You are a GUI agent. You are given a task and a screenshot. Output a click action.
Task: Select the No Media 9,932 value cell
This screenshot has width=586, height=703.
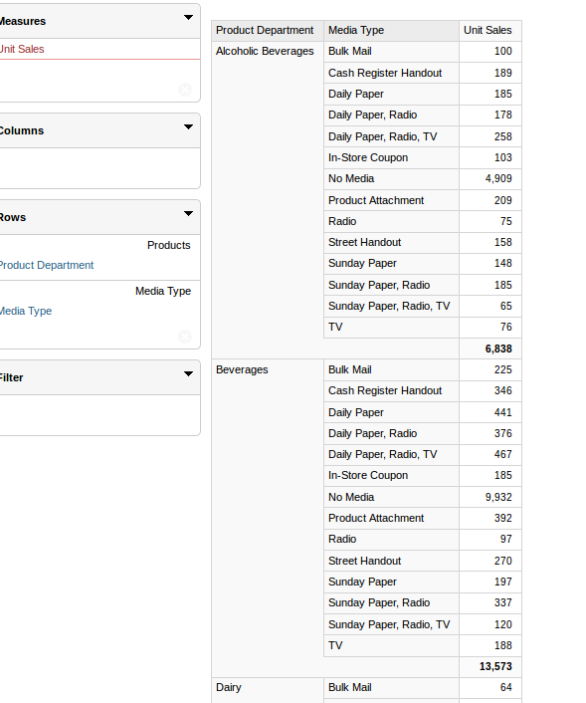tap(490, 497)
